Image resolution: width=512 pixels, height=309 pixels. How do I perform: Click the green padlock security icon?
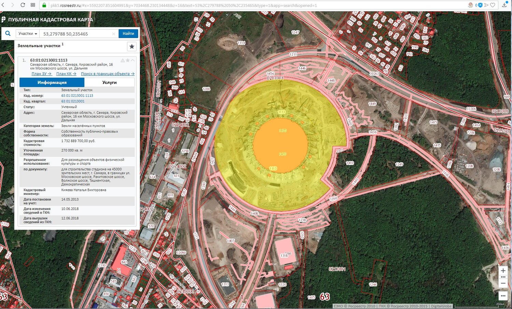pyautogui.click(x=44, y=5)
